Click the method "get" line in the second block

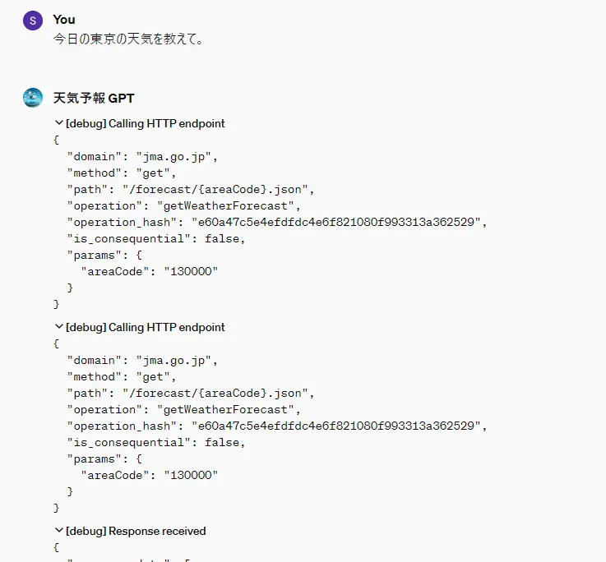(122, 376)
